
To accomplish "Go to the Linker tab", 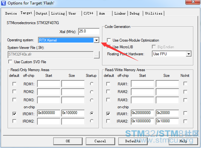I will 120,13.
